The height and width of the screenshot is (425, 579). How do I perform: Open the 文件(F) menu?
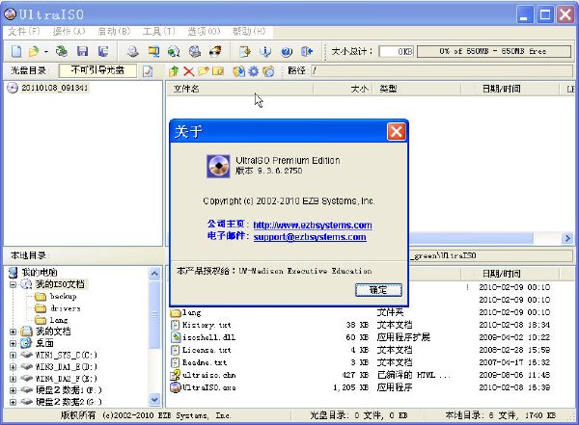click(23, 32)
